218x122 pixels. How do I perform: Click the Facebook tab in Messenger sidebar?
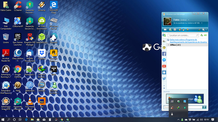click(x=164, y=54)
